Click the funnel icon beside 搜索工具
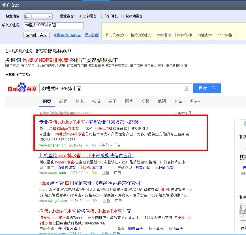The image size is (246, 235). 176,113
